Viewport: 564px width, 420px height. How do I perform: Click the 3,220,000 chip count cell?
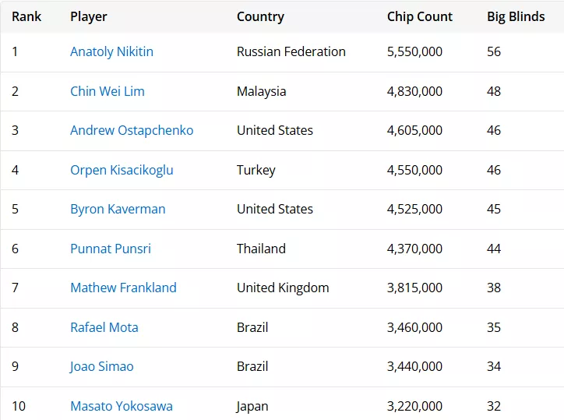click(414, 406)
